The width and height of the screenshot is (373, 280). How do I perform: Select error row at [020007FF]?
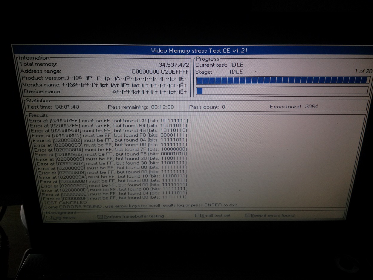(x=109, y=126)
